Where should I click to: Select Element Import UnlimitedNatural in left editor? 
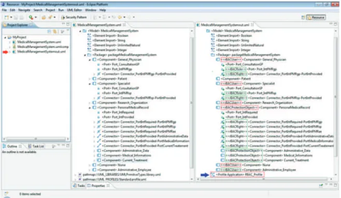pyautogui.click(x=117, y=45)
